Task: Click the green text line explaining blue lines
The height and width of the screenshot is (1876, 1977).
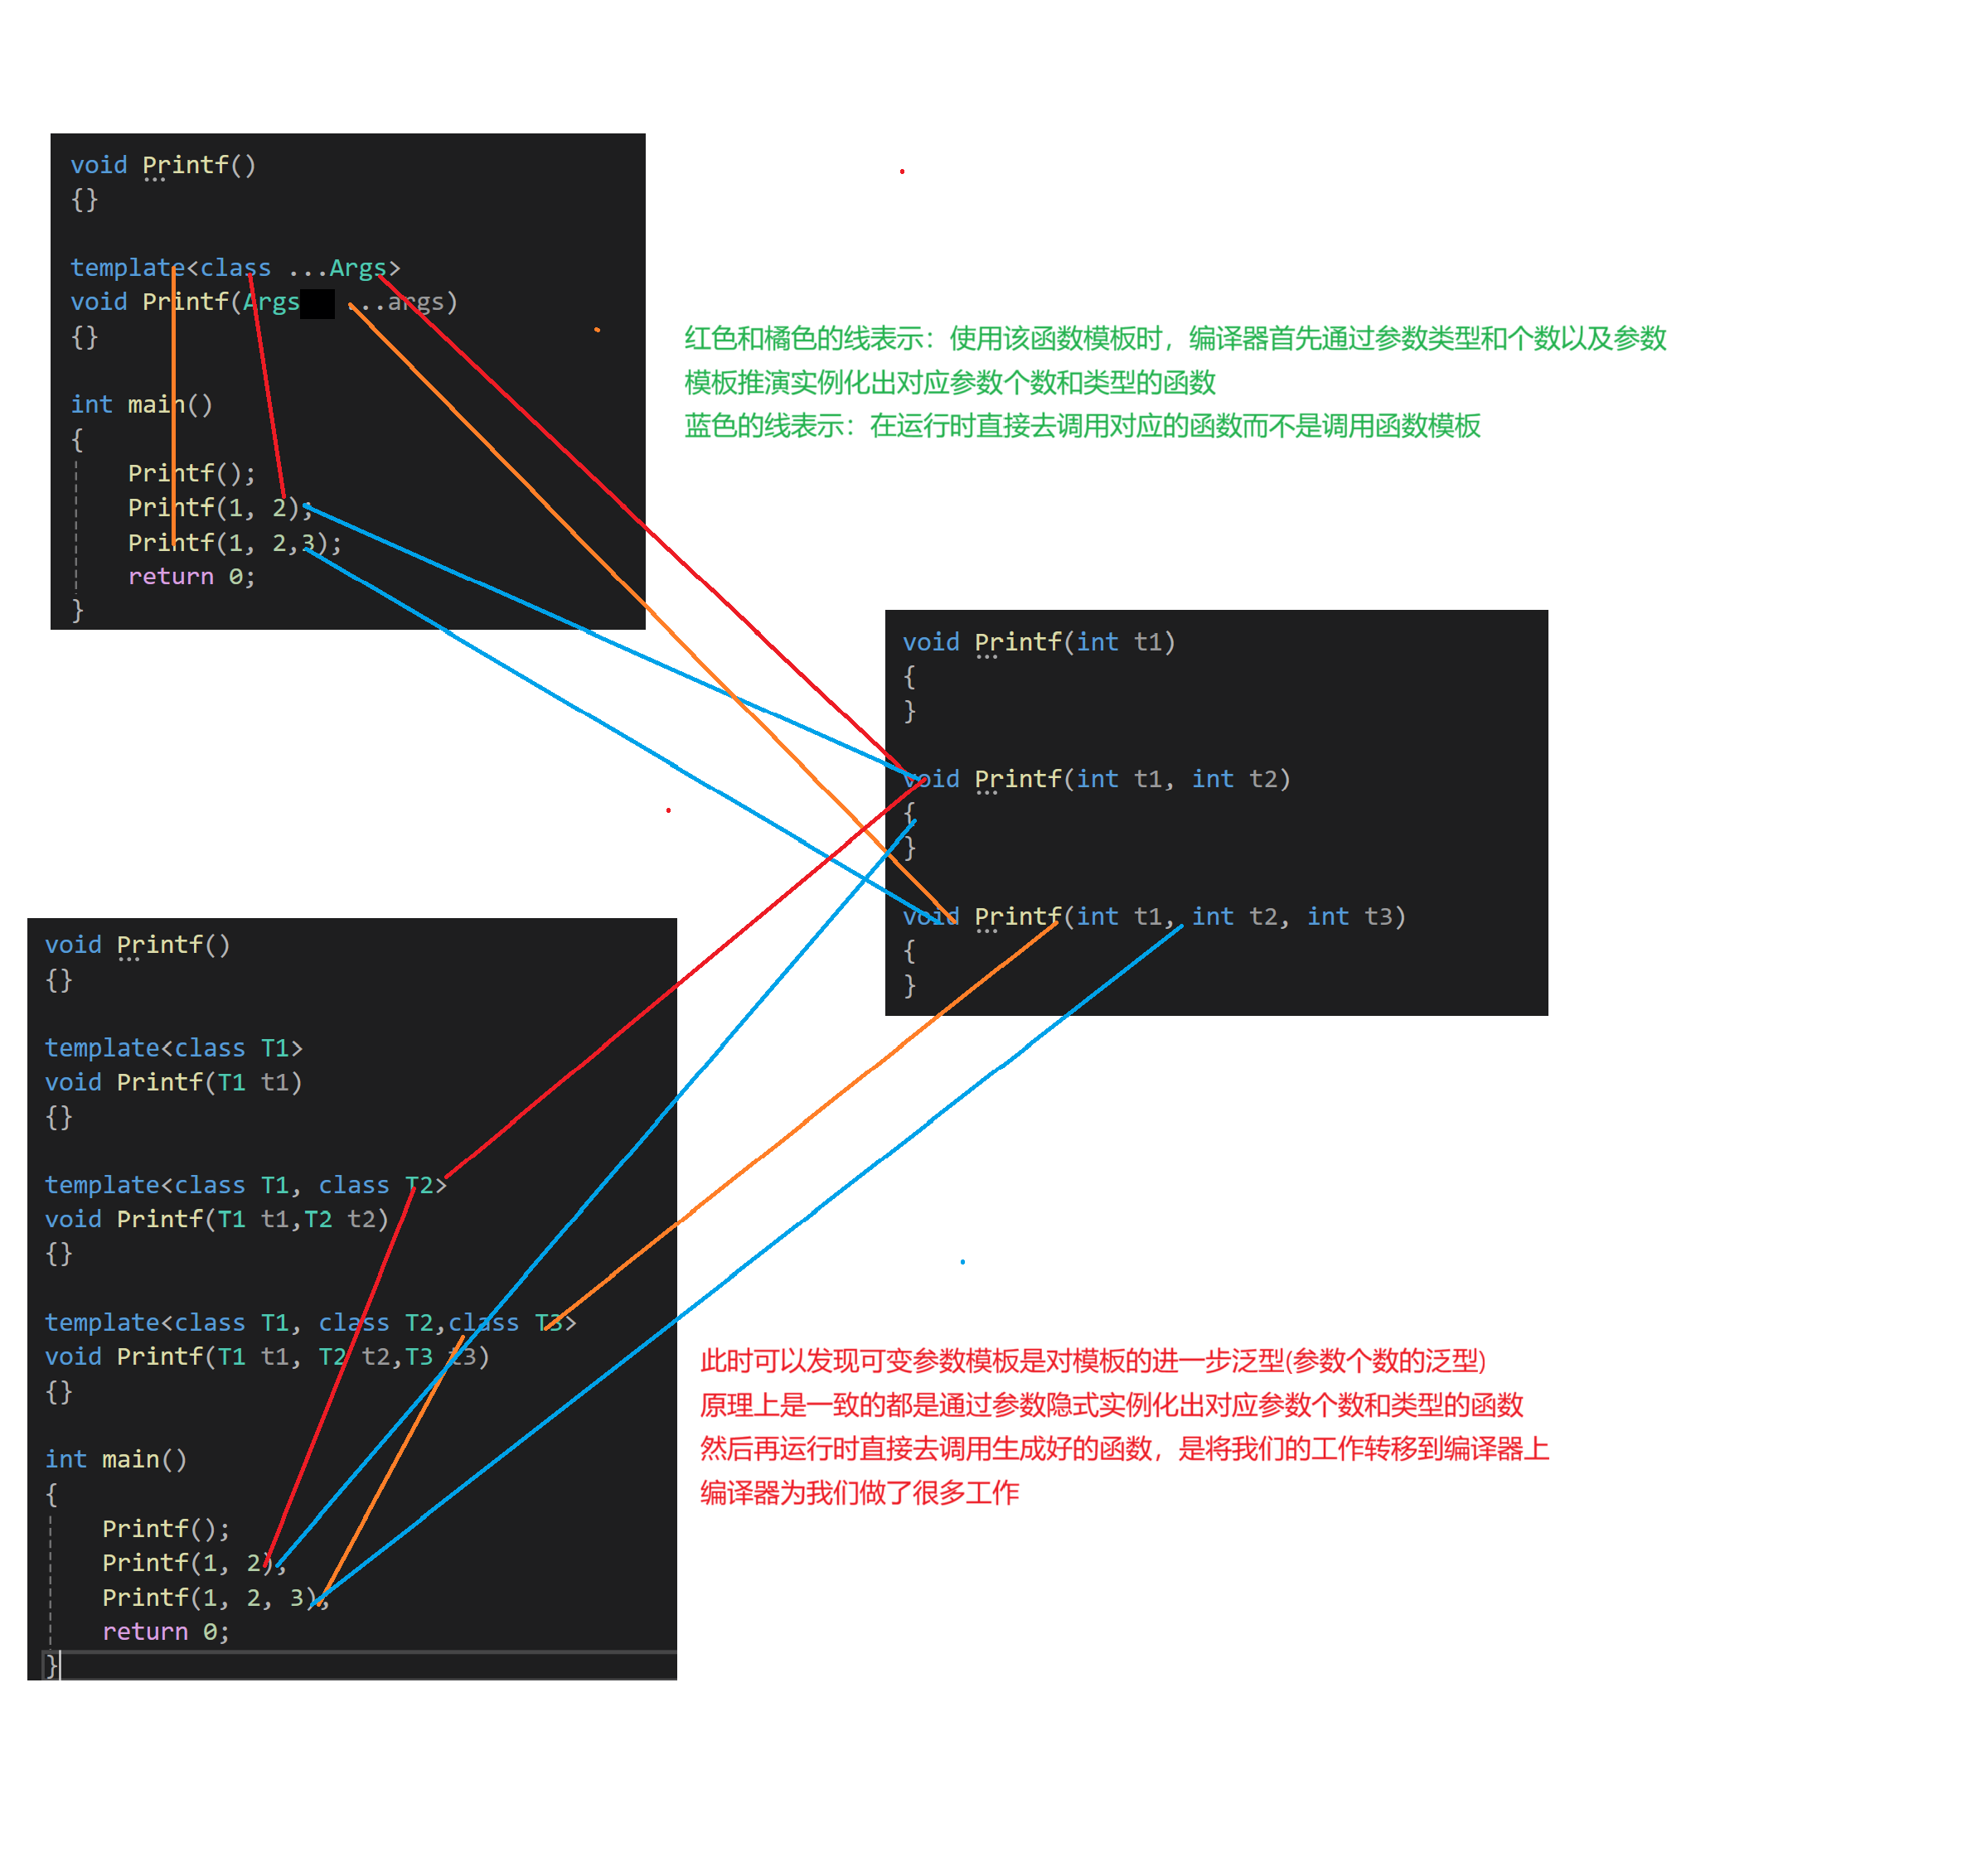Action: click(x=1081, y=427)
